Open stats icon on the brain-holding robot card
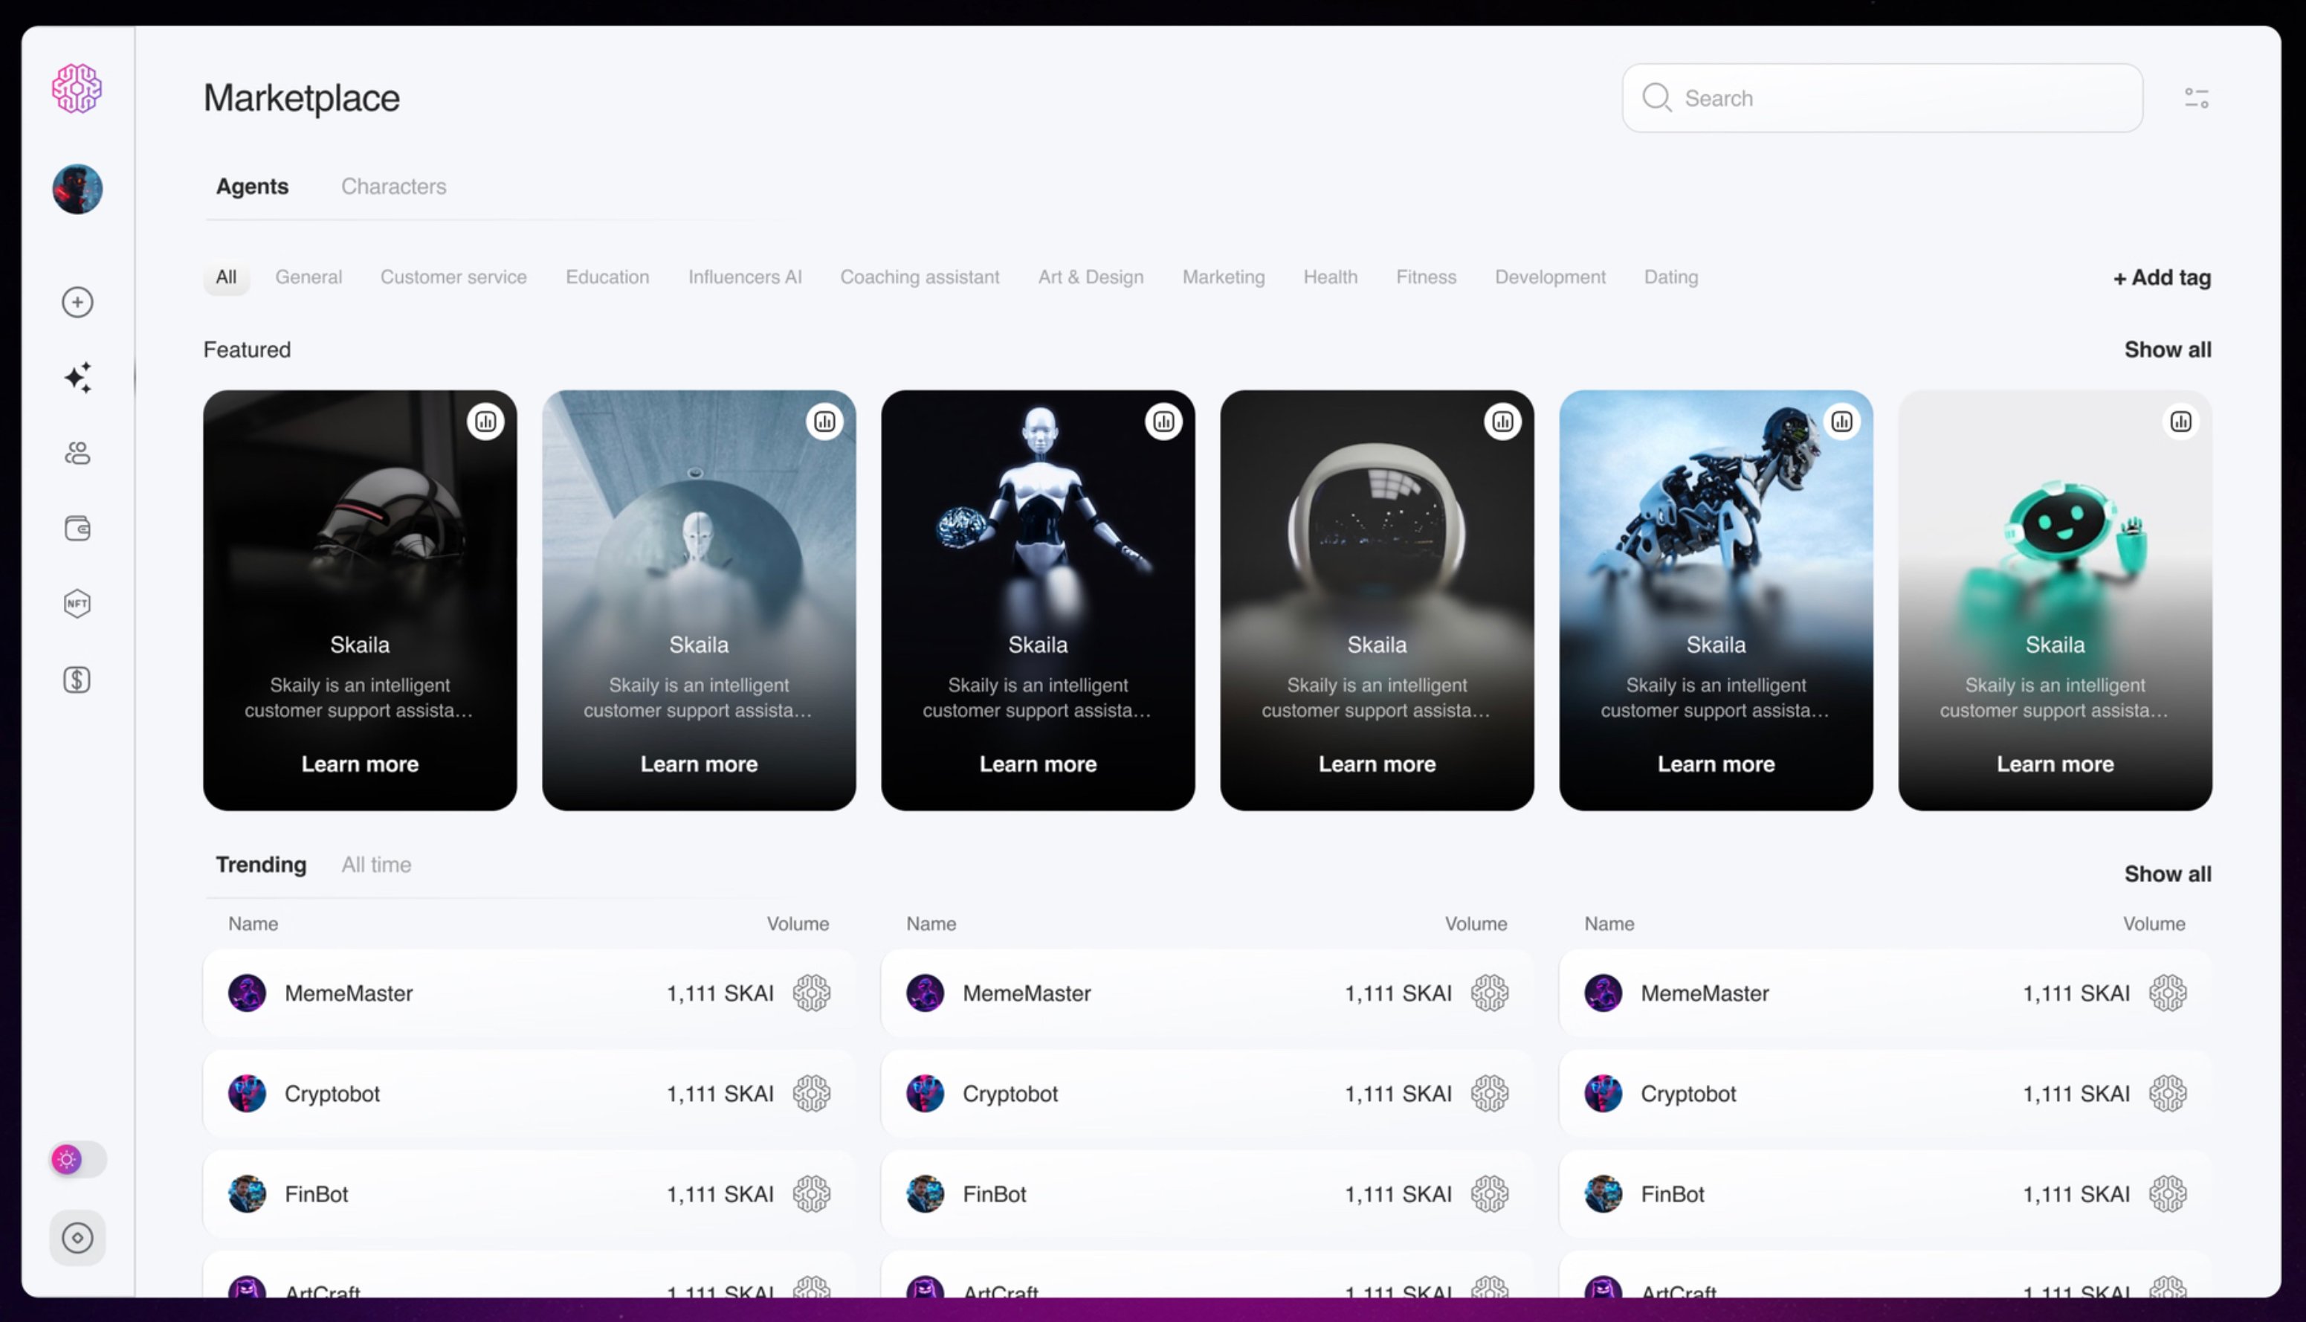2306x1322 pixels. click(x=1163, y=422)
